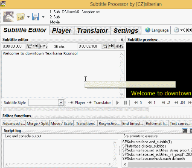Send subtitle to Player button
Screen dimensions: 192x168
point(77,103)
